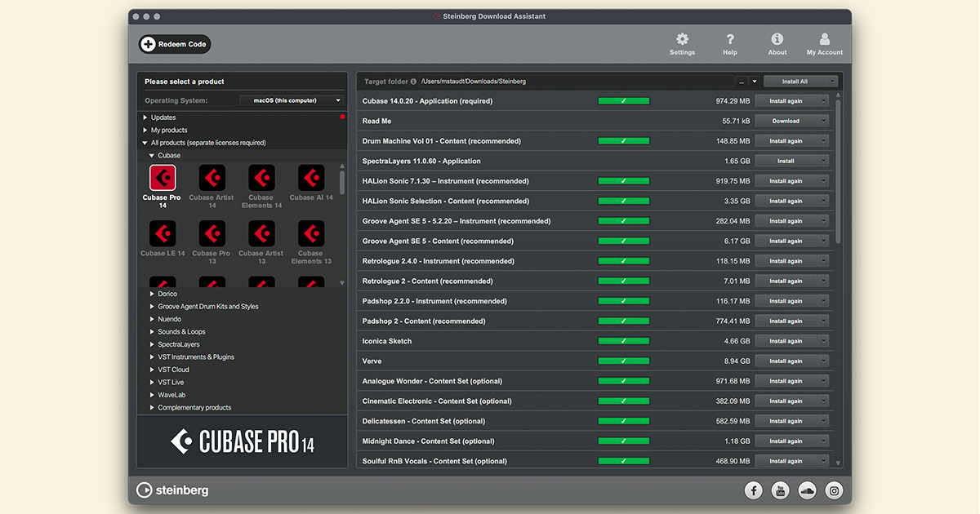
Task: Open Steinberg's Facebook page icon
Action: [754, 490]
